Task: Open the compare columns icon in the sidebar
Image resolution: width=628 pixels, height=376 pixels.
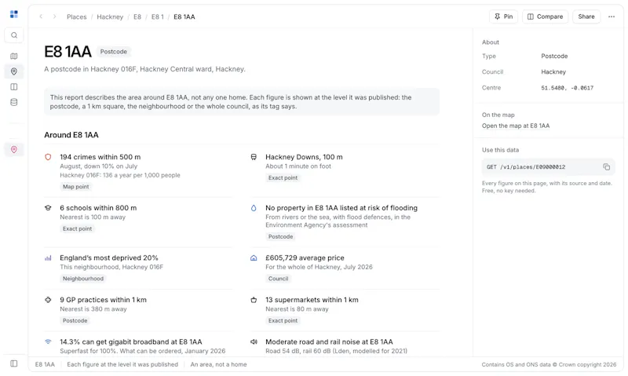Action: pyautogui.click(x=14, y=87)
